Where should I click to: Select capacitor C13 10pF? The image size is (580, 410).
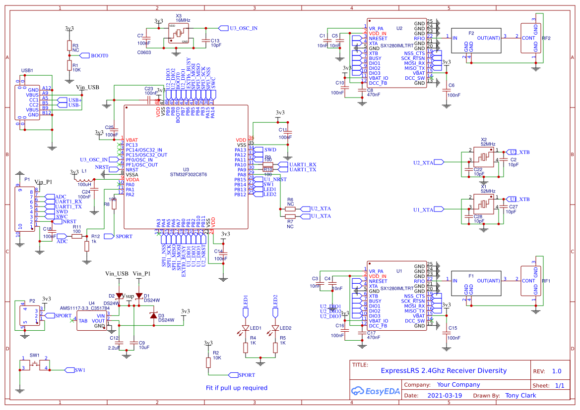(x=206, y=41)
